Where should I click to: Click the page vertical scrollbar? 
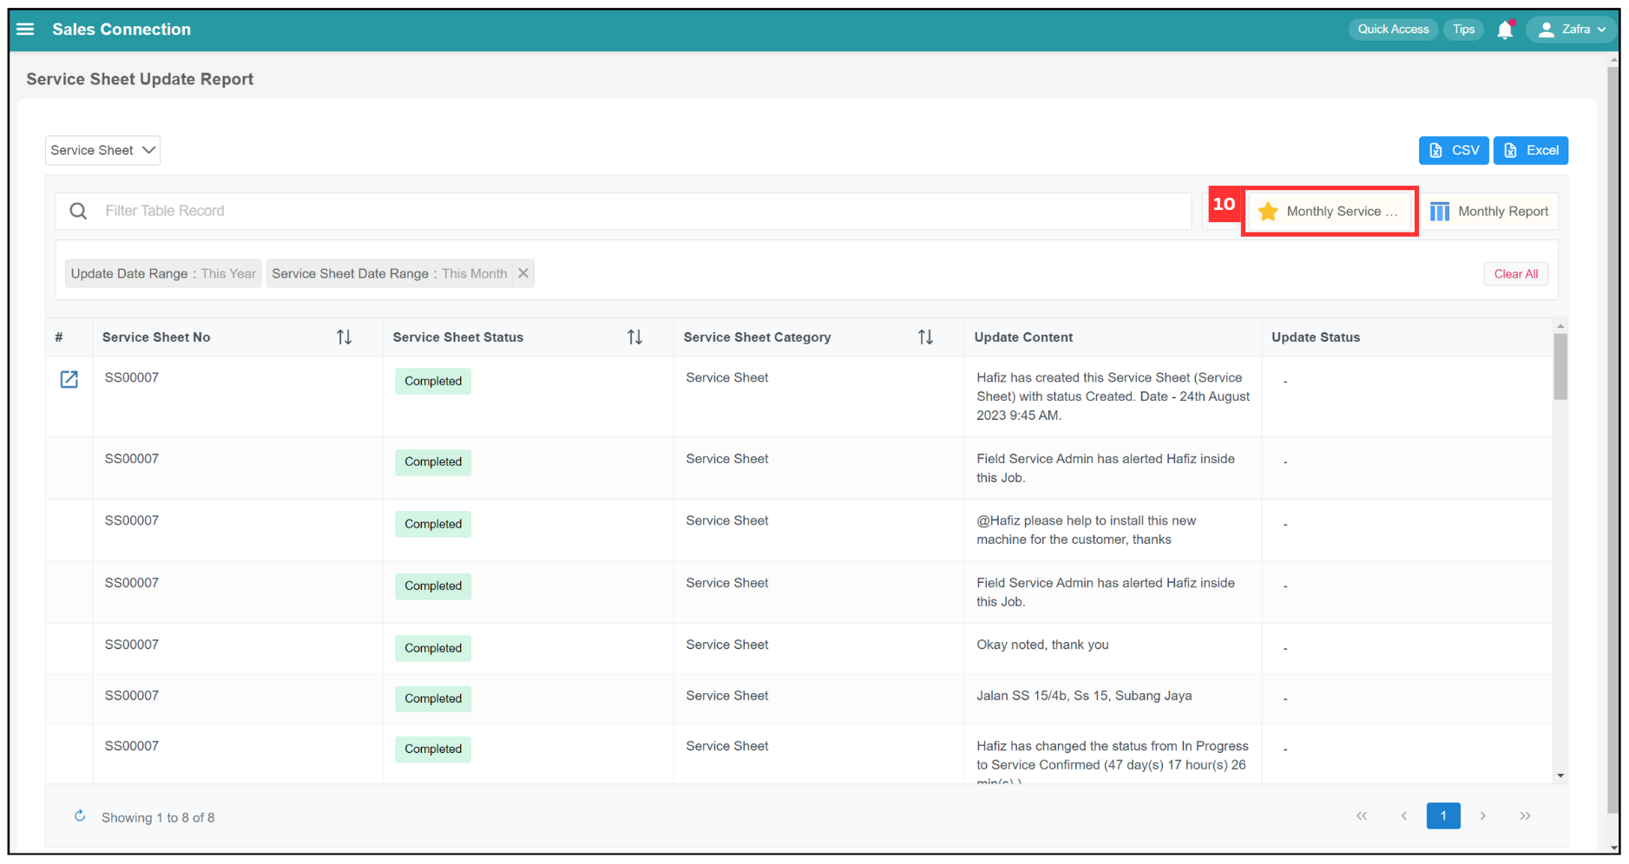(x=1613, y=440)
